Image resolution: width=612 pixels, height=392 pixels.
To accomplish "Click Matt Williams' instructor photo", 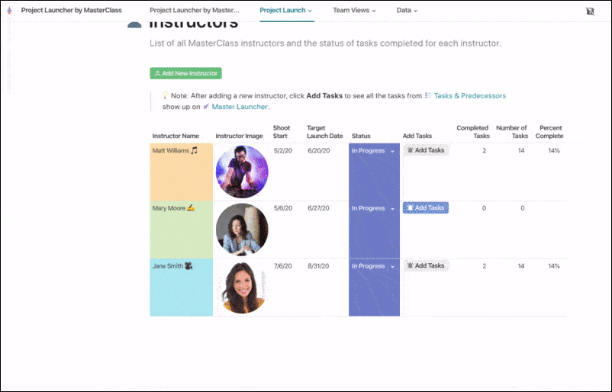I will coord(242,172).
